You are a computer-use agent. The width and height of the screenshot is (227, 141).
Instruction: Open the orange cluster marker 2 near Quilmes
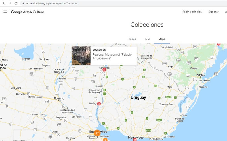pyautogui.click(x=105, y=140)
